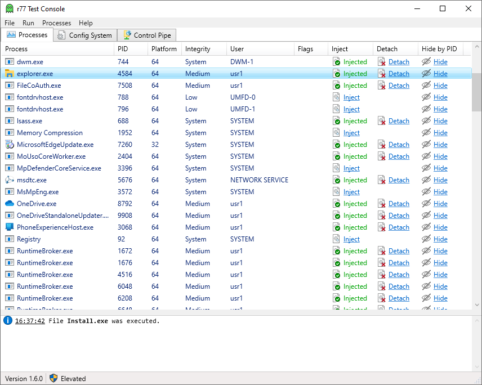Click the inject icon for Registry
Screen dimensions: 482x385
click(337, 239)
